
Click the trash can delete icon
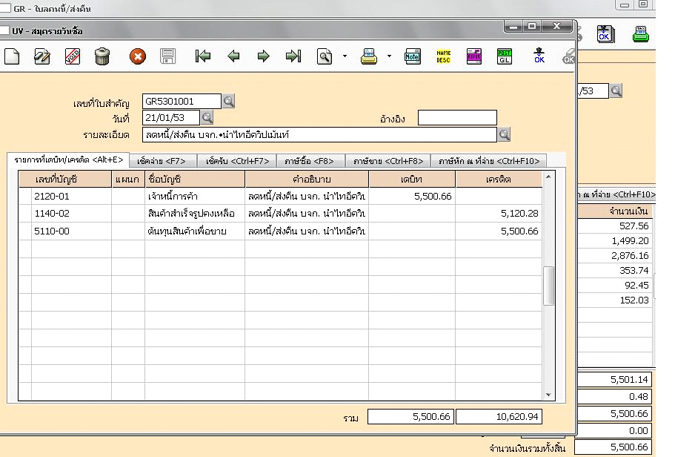pos(102,56)
